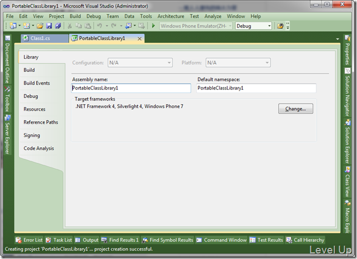Open the Command Window panel
The width and height of the screenshot is (357, 259).
pyautogui.click(x=222, y=240)
